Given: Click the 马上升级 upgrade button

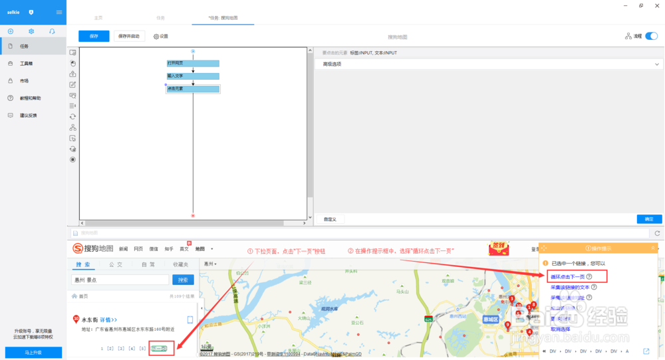Looking at the screenshot, I should click(33, 353).
